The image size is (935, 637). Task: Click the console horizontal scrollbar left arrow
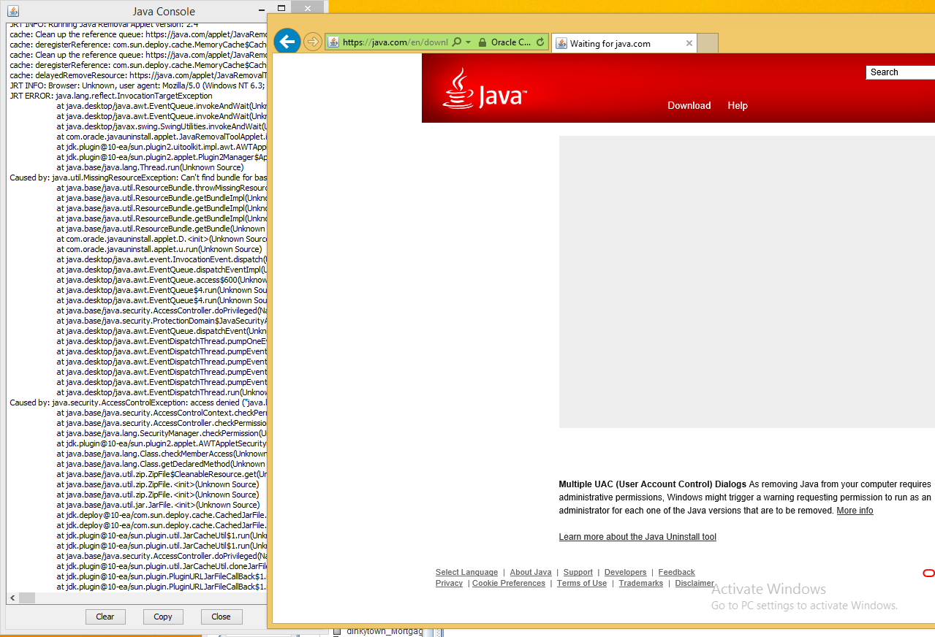click(12, 598)
